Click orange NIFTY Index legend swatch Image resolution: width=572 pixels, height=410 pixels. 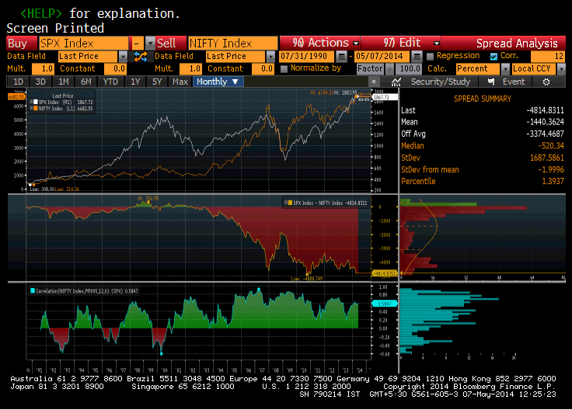[x=36, y=108]
